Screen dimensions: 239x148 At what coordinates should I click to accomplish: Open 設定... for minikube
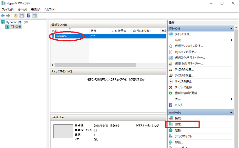click(179, 124)
